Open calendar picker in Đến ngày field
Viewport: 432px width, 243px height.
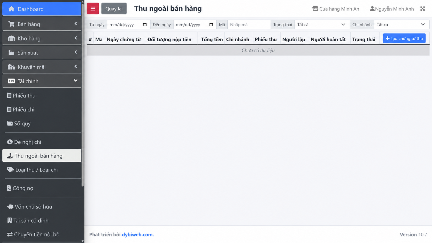click(211, 25)
